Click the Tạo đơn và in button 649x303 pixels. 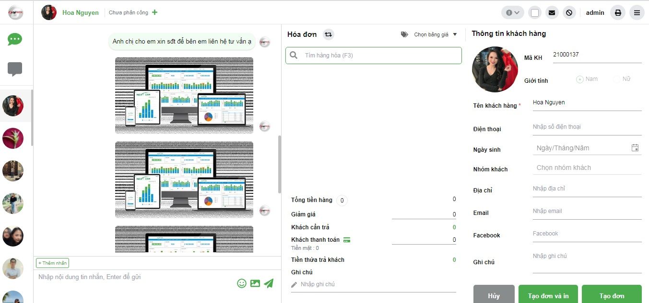[548, 295]
